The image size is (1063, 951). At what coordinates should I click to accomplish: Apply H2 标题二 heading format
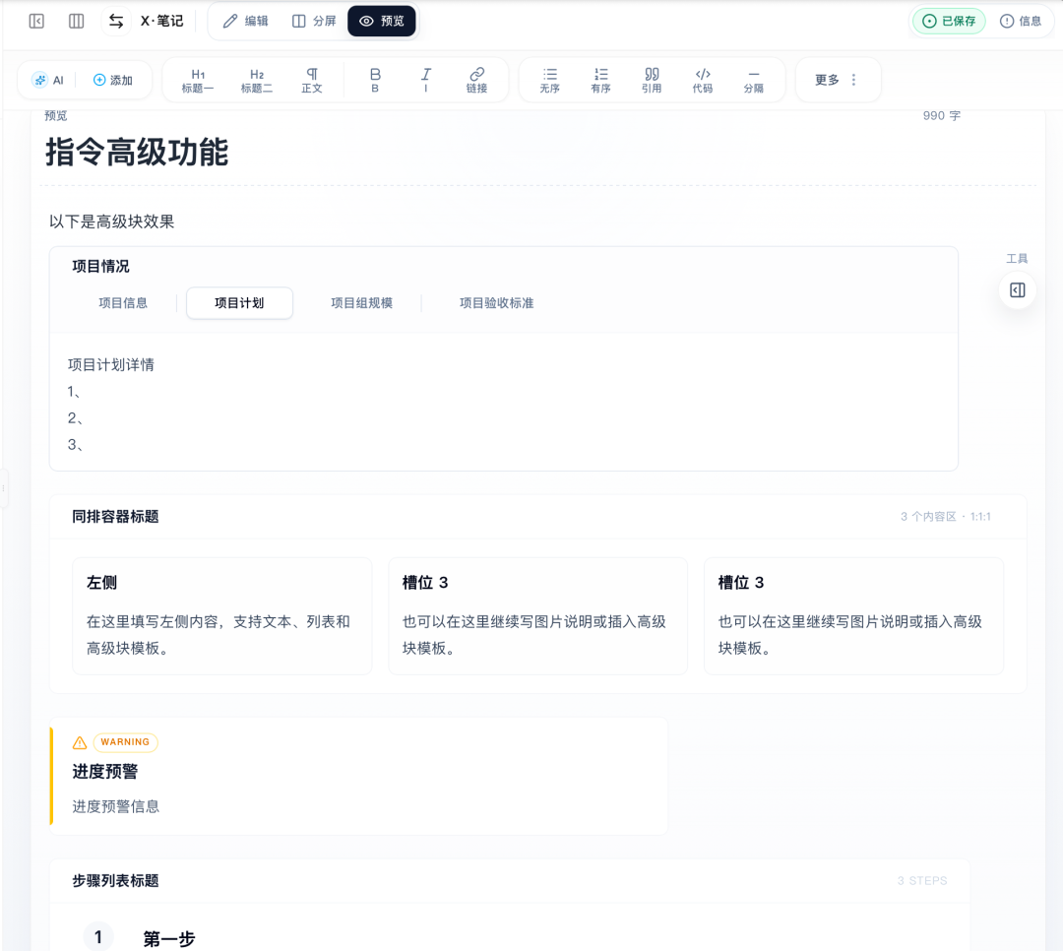tap(256, 80)
